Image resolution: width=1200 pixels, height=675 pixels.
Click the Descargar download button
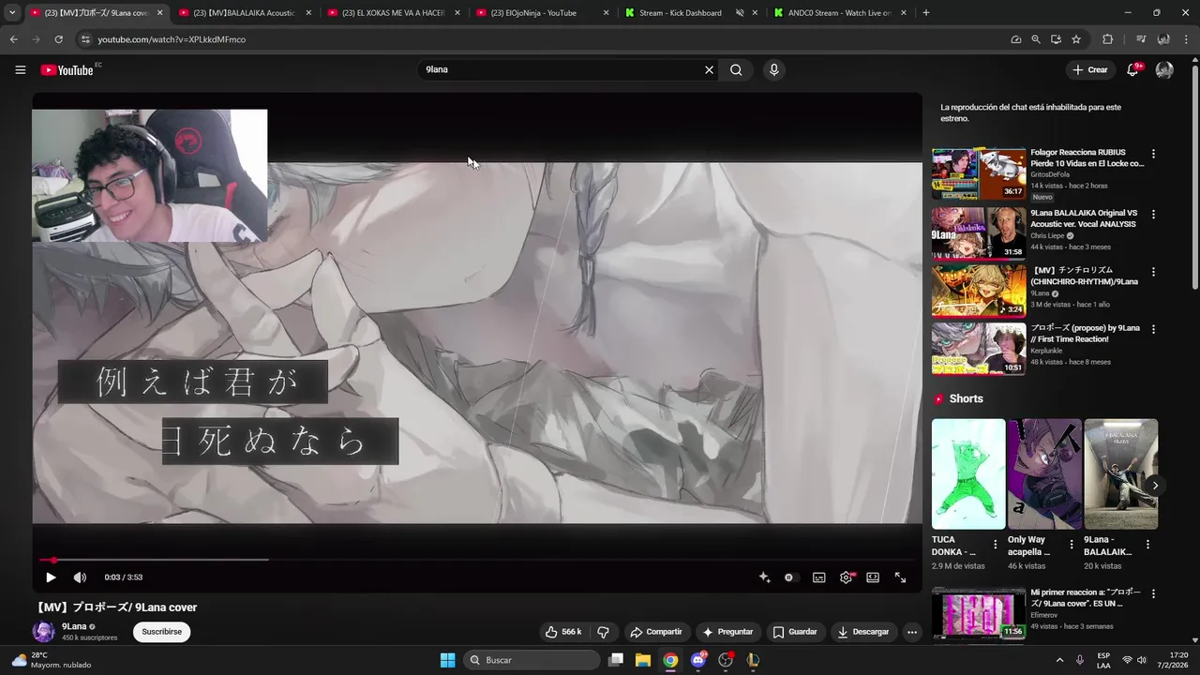click(863, 632)
